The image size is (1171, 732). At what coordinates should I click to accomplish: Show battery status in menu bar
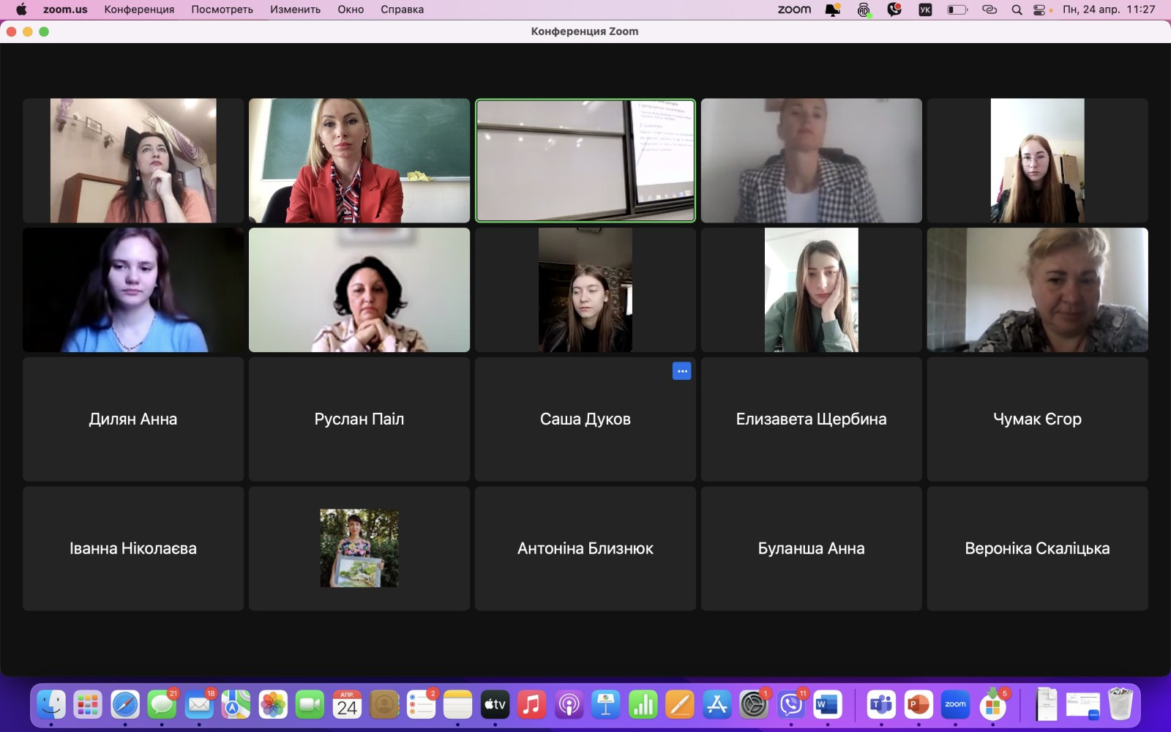[x=957, y=10]
